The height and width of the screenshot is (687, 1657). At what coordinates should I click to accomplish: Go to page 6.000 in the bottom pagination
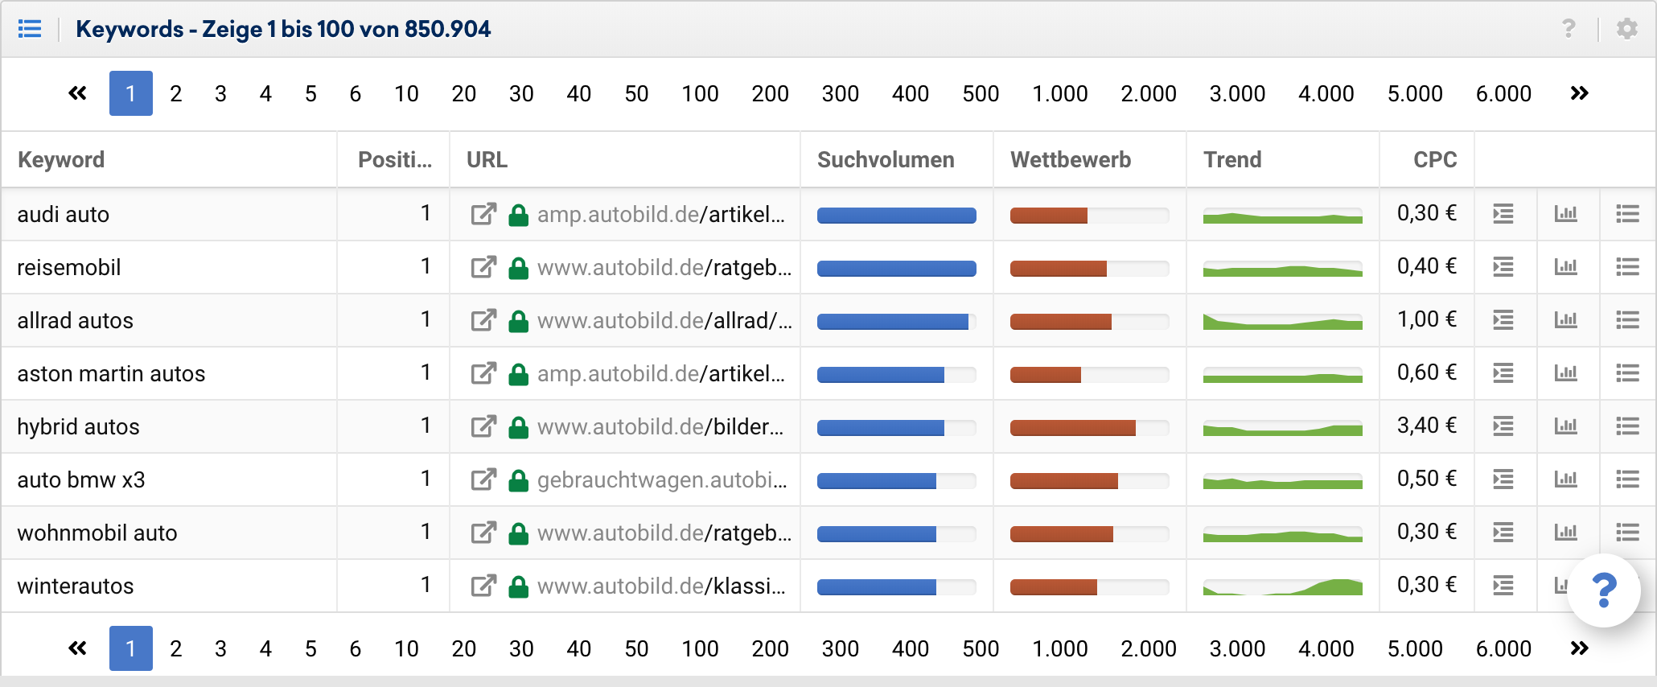click(x=1503, y=648)
